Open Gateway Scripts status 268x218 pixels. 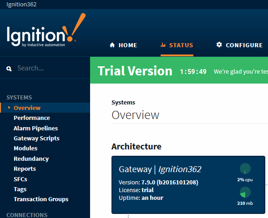[36, 139]
